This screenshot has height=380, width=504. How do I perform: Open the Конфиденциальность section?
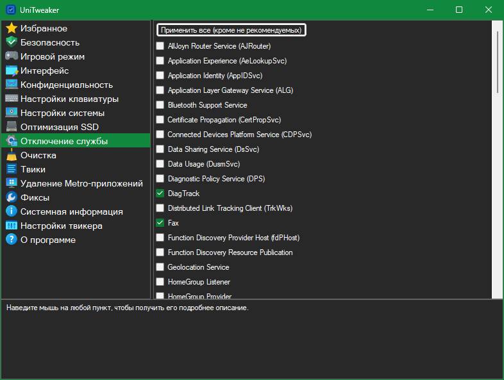(66, 85)
